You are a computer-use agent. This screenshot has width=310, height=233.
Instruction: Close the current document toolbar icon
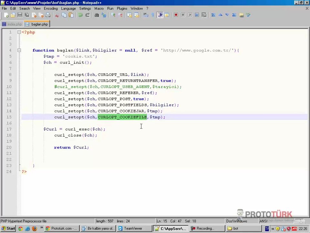click(34, 15)
